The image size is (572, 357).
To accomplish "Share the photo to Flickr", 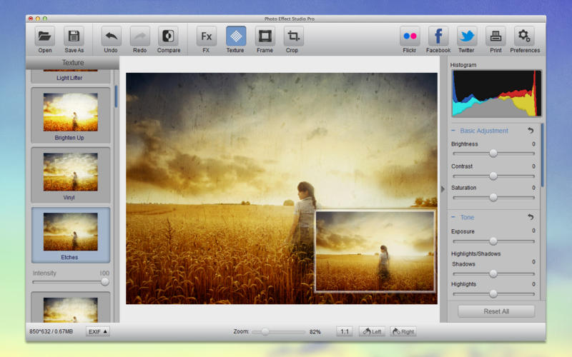I will pyautogui.click(x=410, y=36).
